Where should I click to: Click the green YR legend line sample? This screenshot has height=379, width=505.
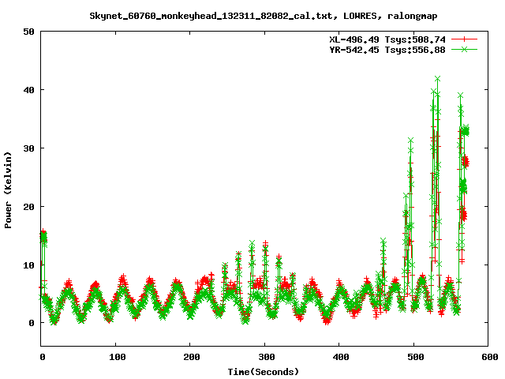(x=464, y=50)
